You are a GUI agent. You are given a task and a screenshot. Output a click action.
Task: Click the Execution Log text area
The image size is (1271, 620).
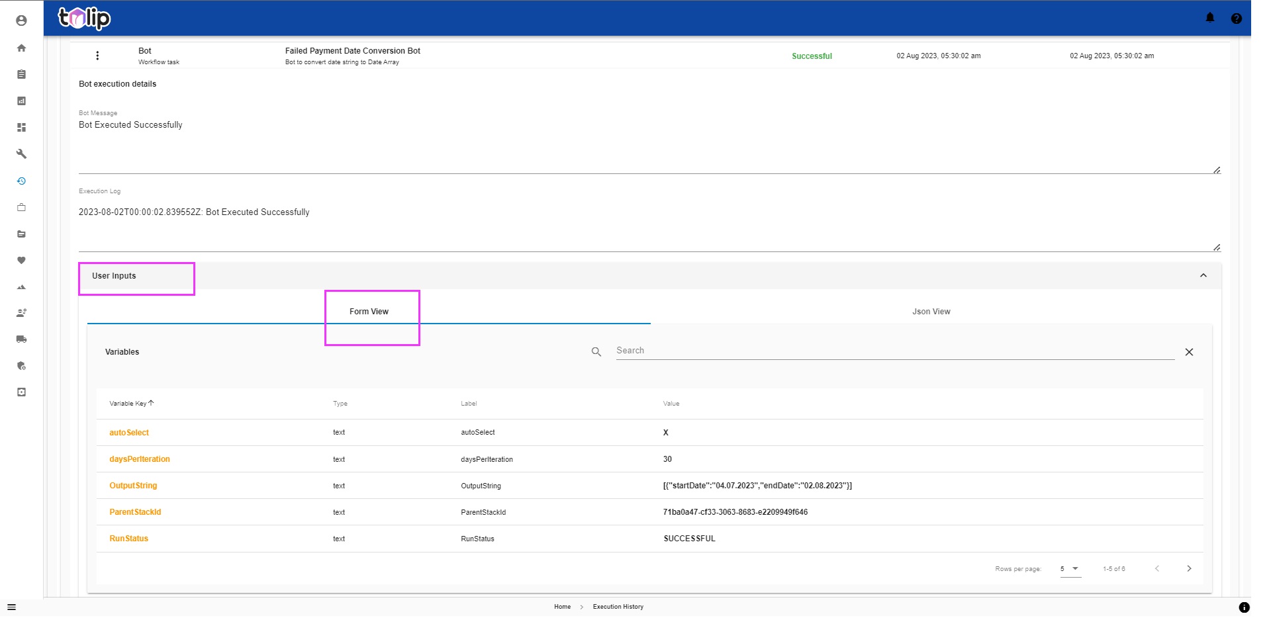(649, 224)
